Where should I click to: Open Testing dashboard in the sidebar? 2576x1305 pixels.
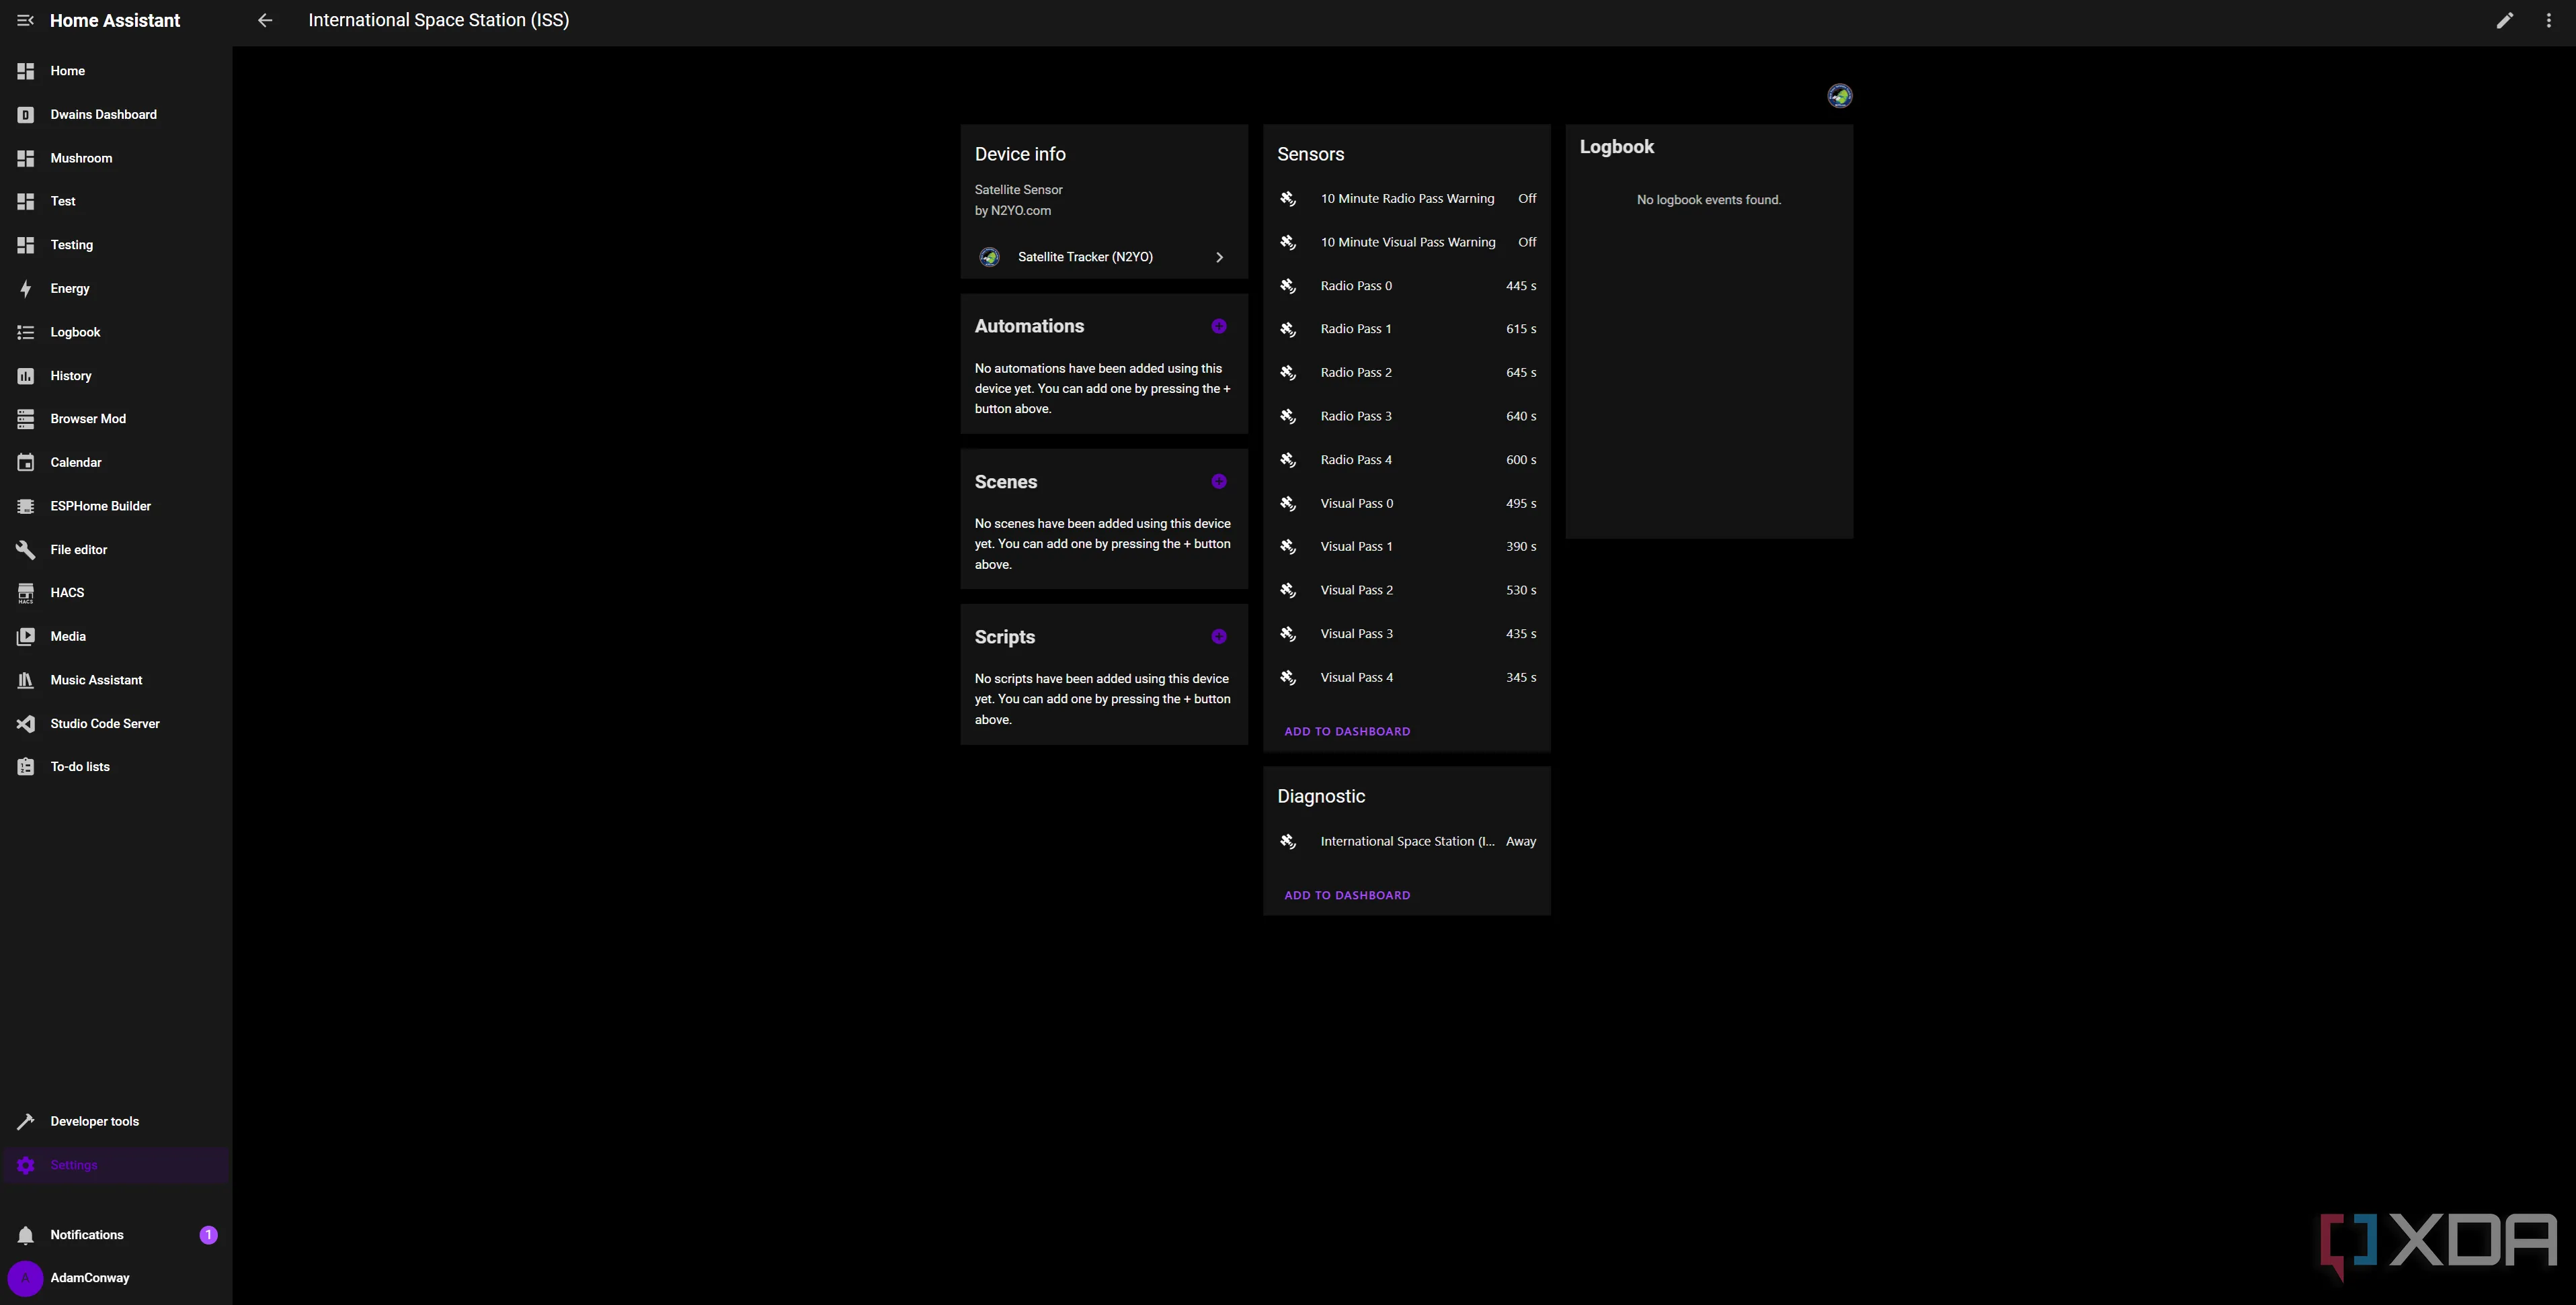click(116, 244)
